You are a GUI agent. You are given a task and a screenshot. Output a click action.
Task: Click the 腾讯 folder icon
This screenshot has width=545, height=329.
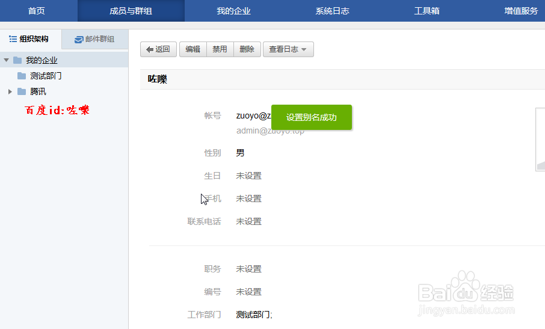(x=22, y=91)
